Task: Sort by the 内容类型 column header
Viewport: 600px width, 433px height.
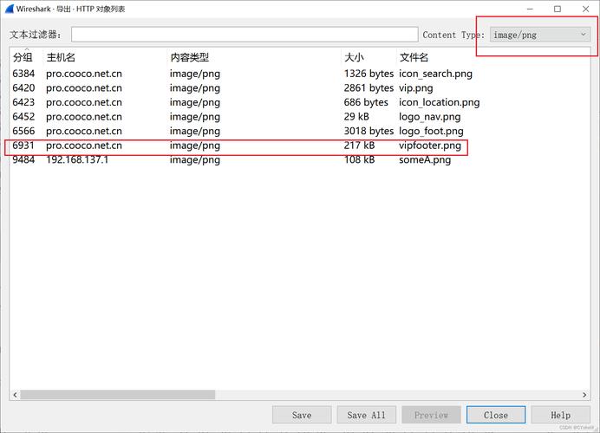Action: click(189, 57)
